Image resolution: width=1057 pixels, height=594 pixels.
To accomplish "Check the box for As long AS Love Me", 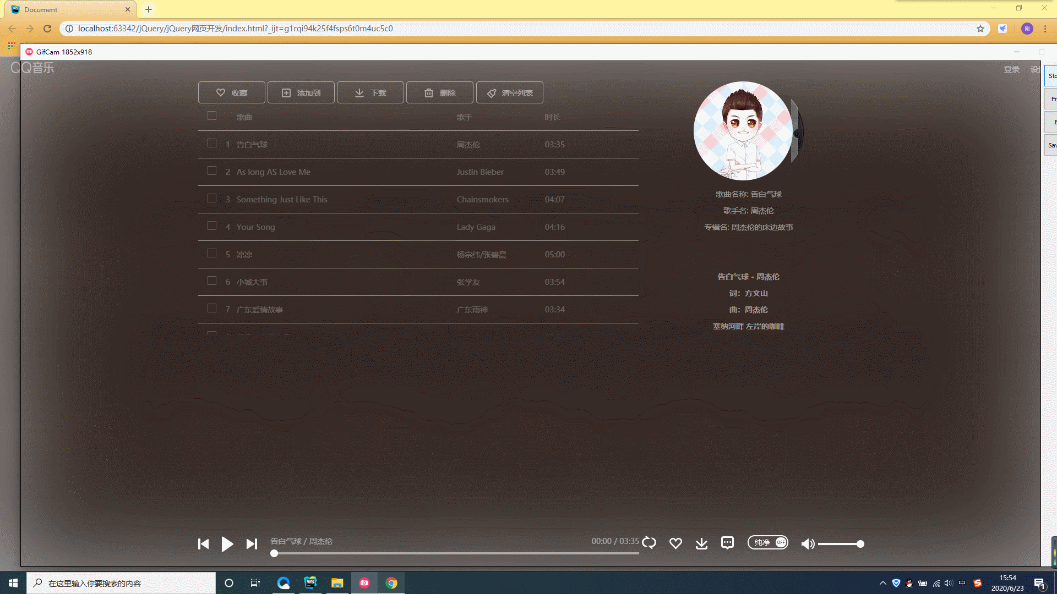I will coord(212,170).
